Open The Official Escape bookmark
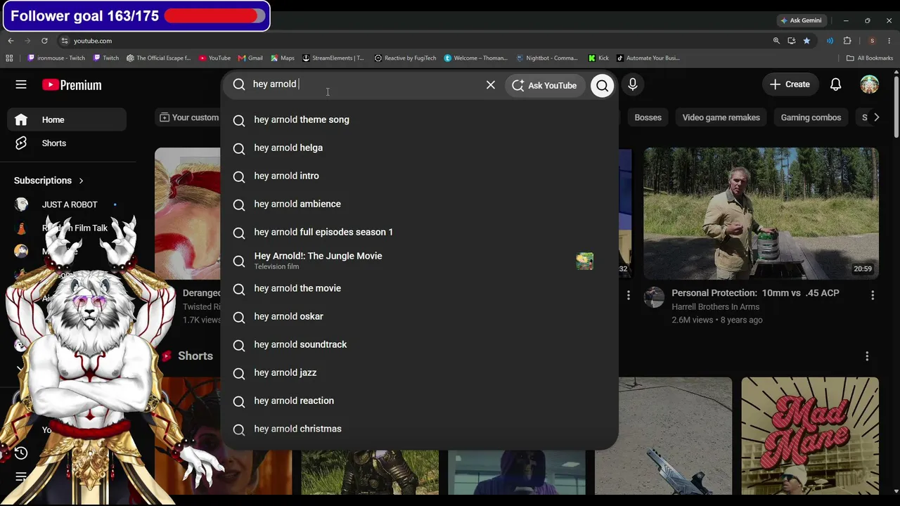The height and width of the screenshot is (506, 900). pos(158,58)
